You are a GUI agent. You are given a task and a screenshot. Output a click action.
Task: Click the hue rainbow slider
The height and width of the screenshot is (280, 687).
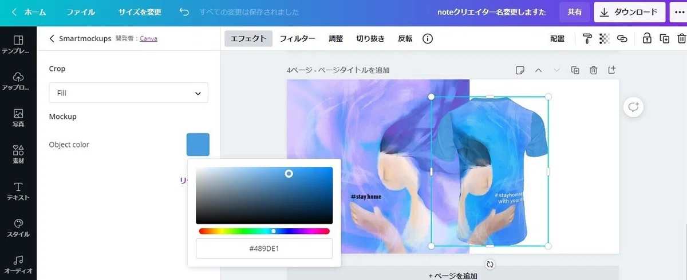(264, 231)
